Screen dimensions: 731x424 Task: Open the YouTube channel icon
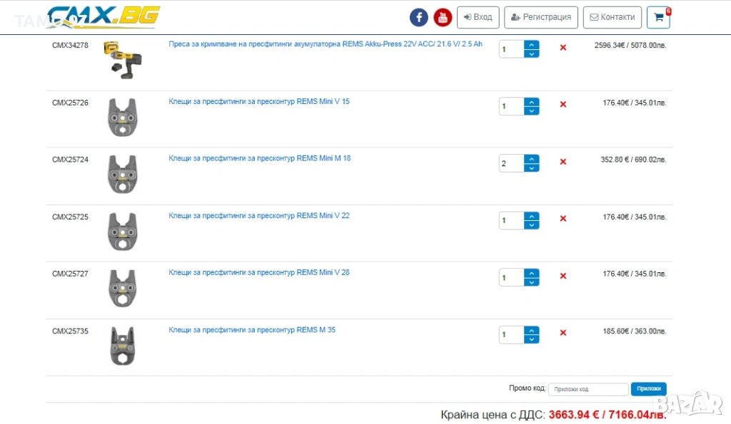[x=443, y=17]
